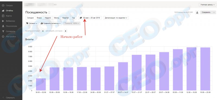Select the Сегодня period tab
Image resolution: width=217 pixels, height=100 pixels.
30,18
